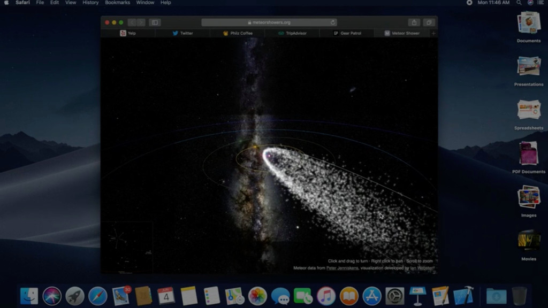Open Downloads folder in Dock

tap(496, 296)
